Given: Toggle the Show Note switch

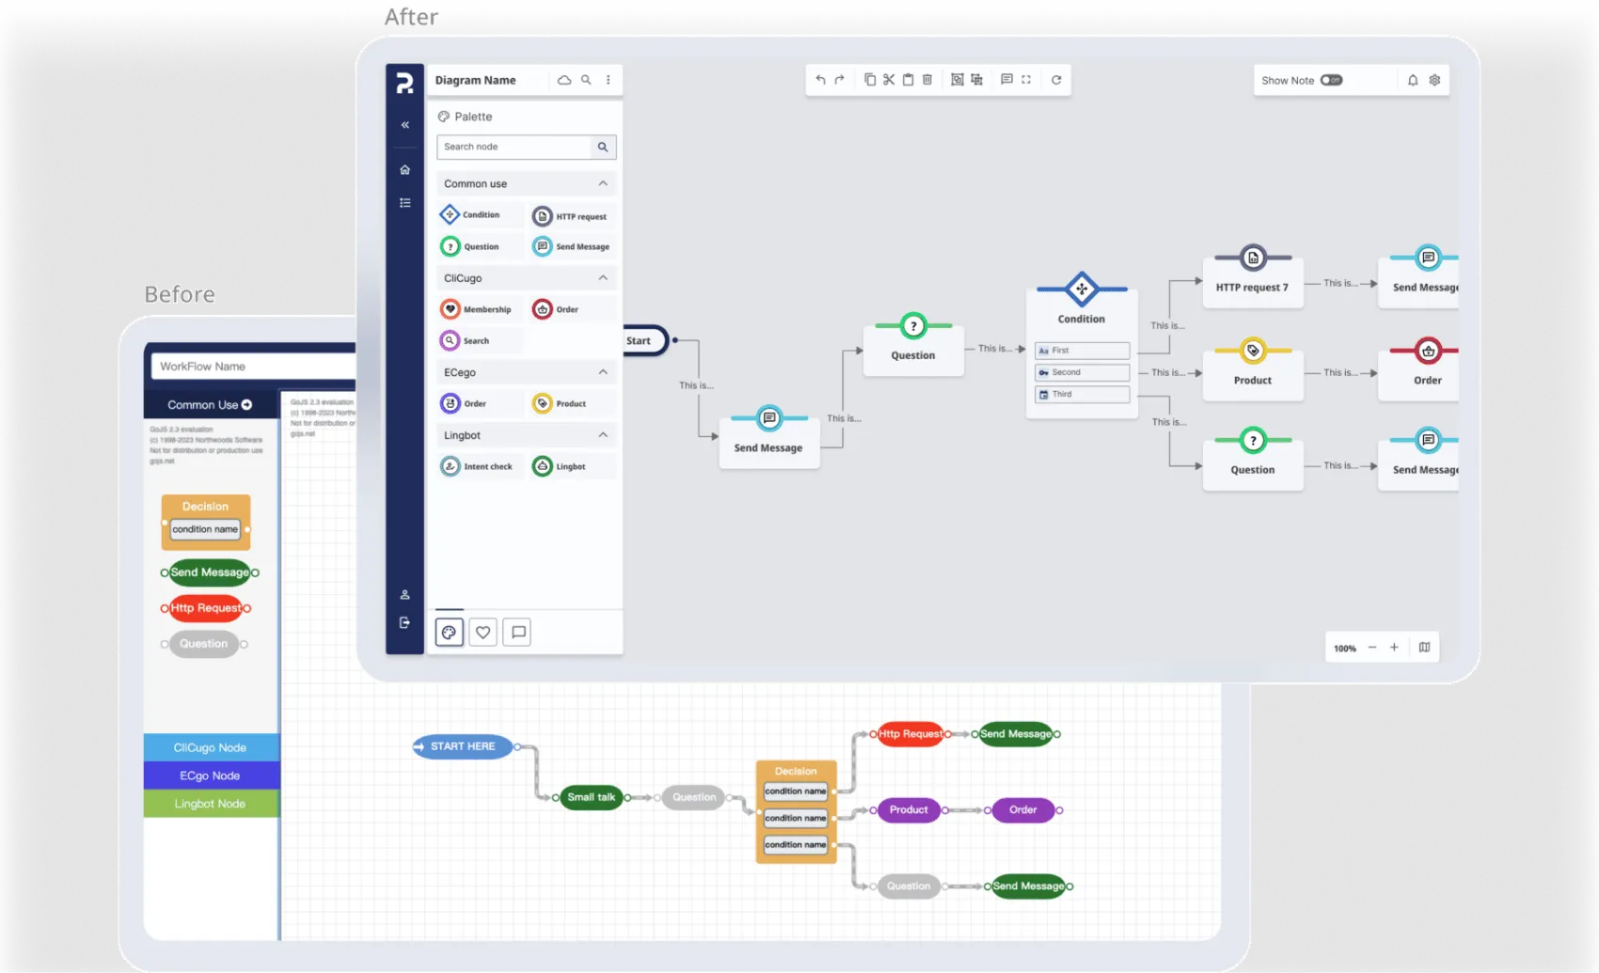Looking at the screenshot, I should click(1331, 80).
